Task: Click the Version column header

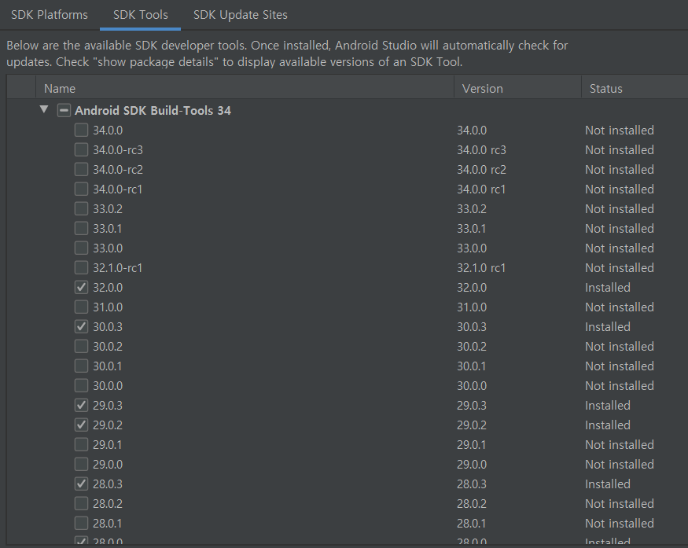Action: tap(517, 88)
